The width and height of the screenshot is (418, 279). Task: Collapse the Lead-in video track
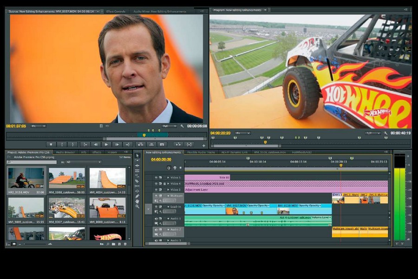167,206
